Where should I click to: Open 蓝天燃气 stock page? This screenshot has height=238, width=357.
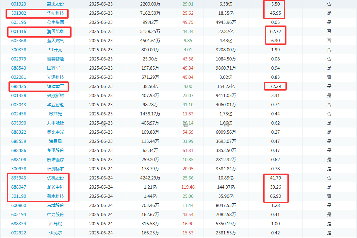tap(56, 41)
